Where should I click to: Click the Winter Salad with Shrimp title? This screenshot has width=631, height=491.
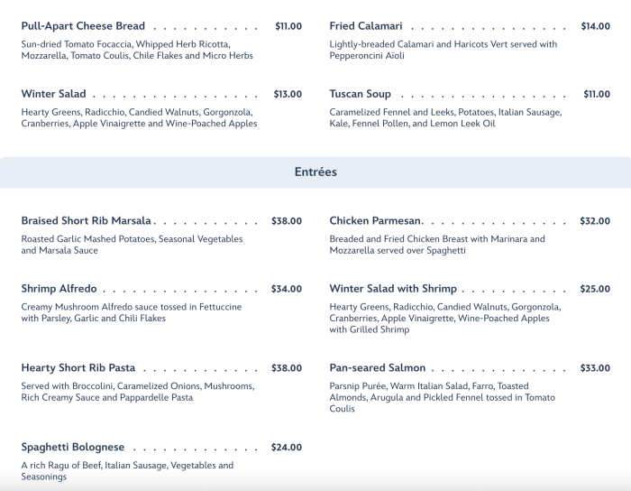[x=393, y=289]
